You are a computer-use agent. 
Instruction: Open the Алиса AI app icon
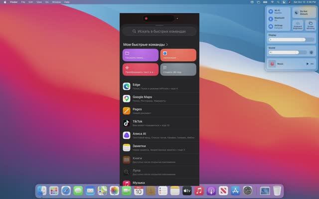point(126,135)
